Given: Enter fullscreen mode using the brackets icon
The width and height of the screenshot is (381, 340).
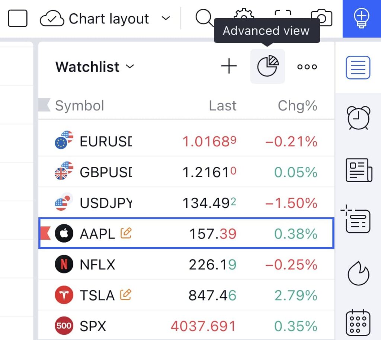Looking at the screenshot, I should 283,15.
